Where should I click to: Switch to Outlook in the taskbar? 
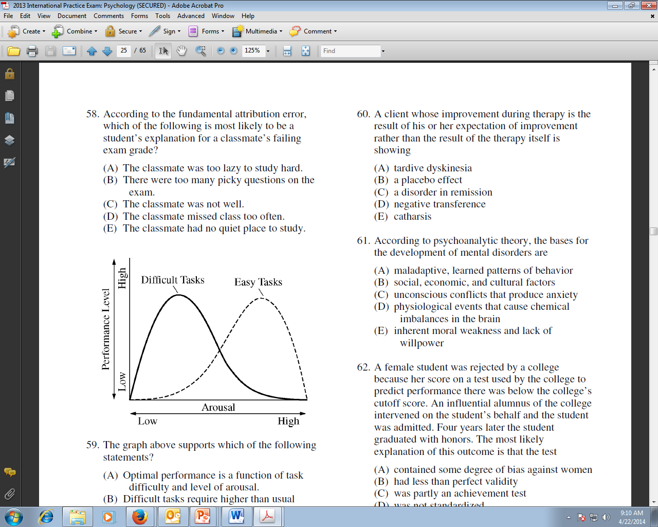(x=173, y=516)
